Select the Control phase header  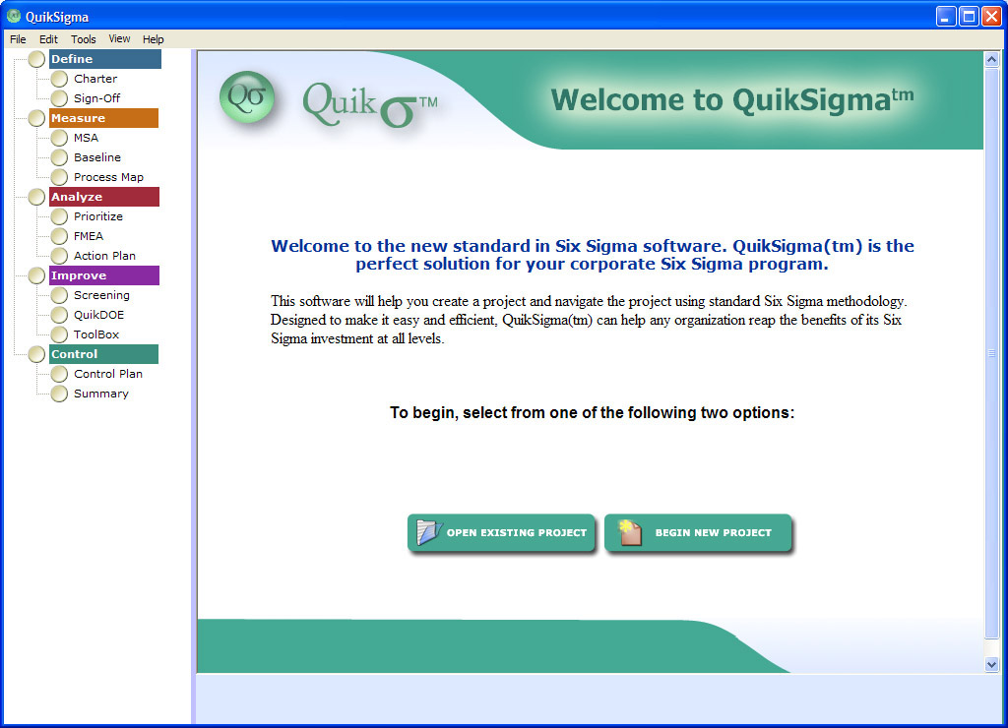tap(103, 354)
